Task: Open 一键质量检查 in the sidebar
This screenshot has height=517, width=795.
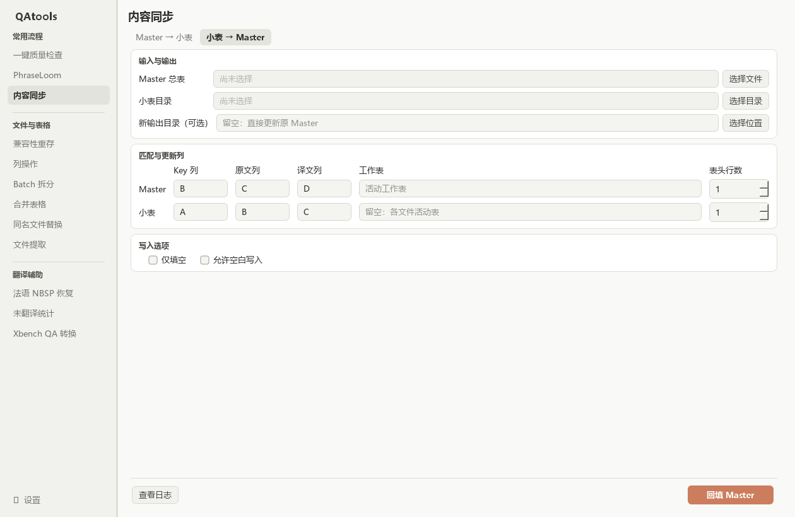Action: tap(59, 55)
